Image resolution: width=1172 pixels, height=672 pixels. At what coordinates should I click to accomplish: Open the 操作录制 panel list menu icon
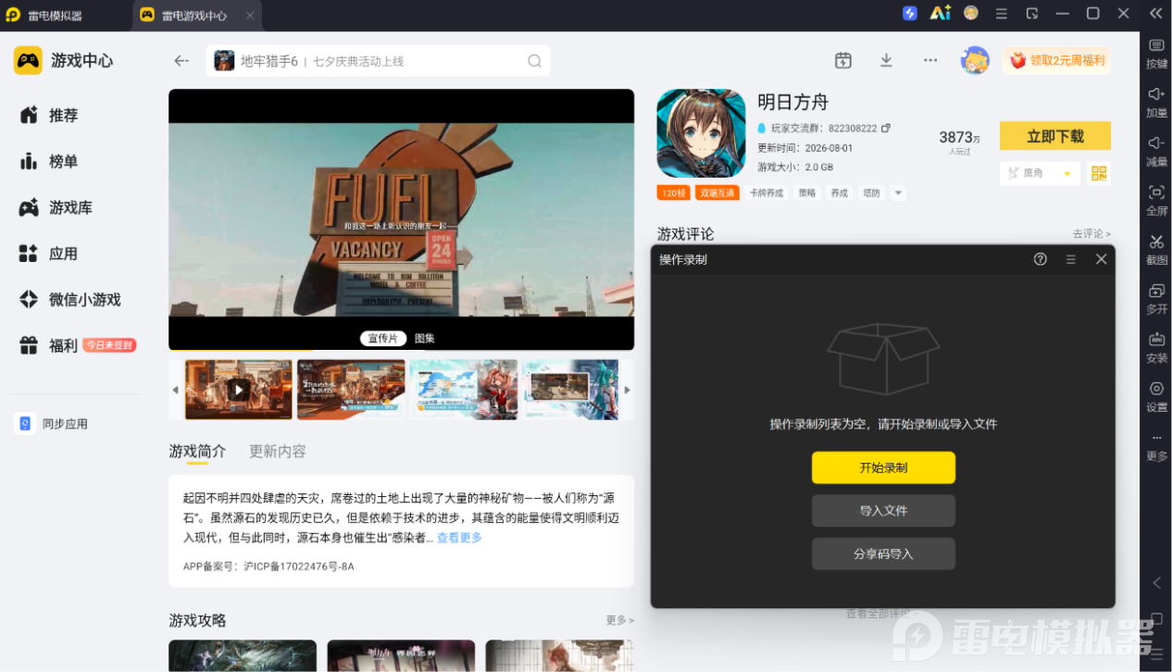[x=1071, y=259]
